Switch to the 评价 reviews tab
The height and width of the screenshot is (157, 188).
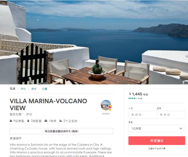(x=23, y=89)
